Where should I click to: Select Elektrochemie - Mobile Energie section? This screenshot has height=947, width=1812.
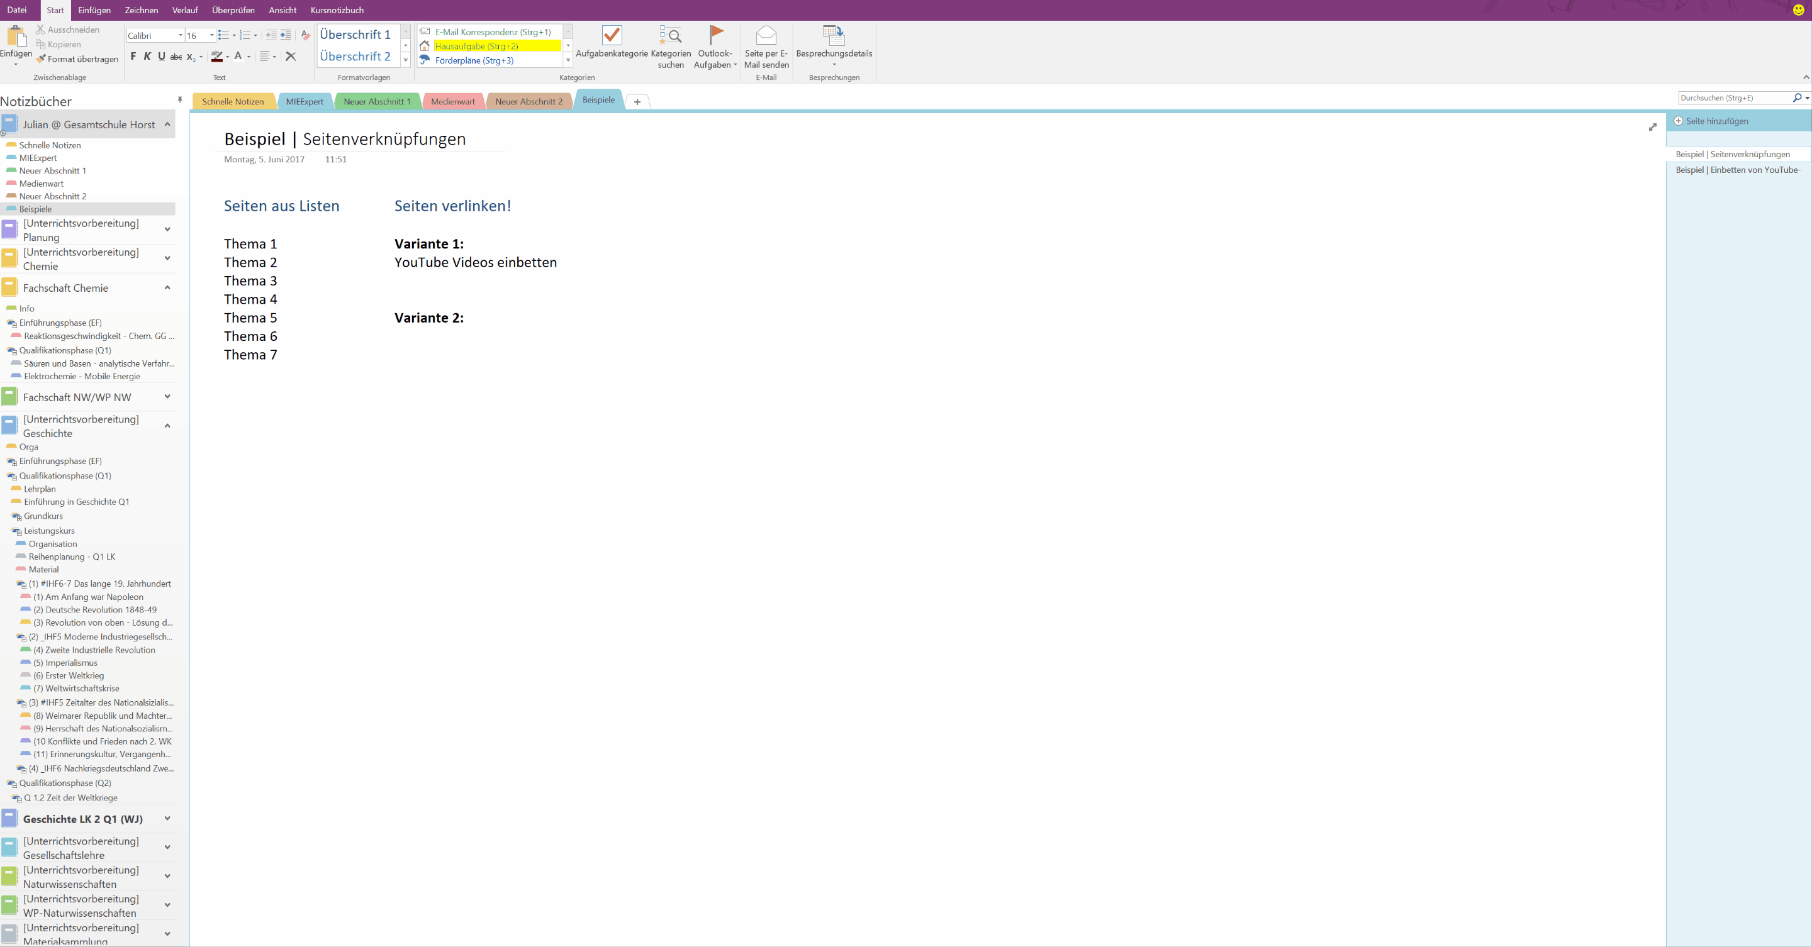[x=82, y=376]
